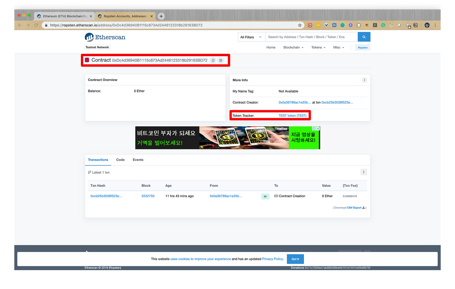This screenshot has width=455, height=289.
Task: Close the AdChoices ad with the X icon
Action: pyautogui.click(x=318, y=129)
